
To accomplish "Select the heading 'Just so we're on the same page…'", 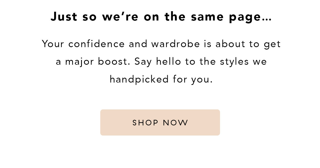I will coord(161,17).
